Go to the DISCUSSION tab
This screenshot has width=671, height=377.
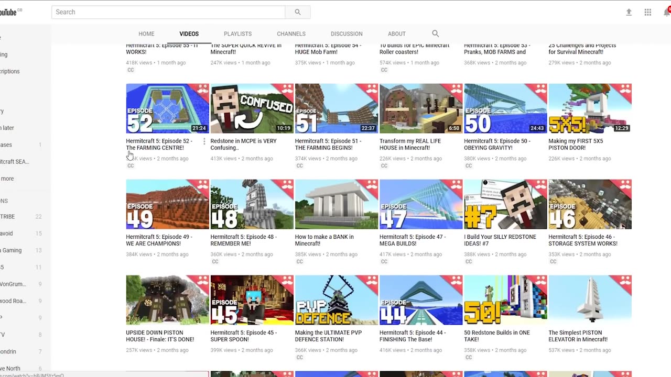coord(347,34)
